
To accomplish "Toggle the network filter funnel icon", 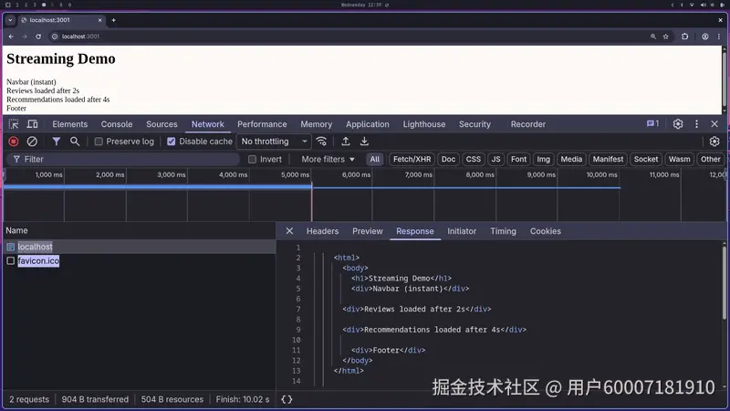I will coord(56,142).
